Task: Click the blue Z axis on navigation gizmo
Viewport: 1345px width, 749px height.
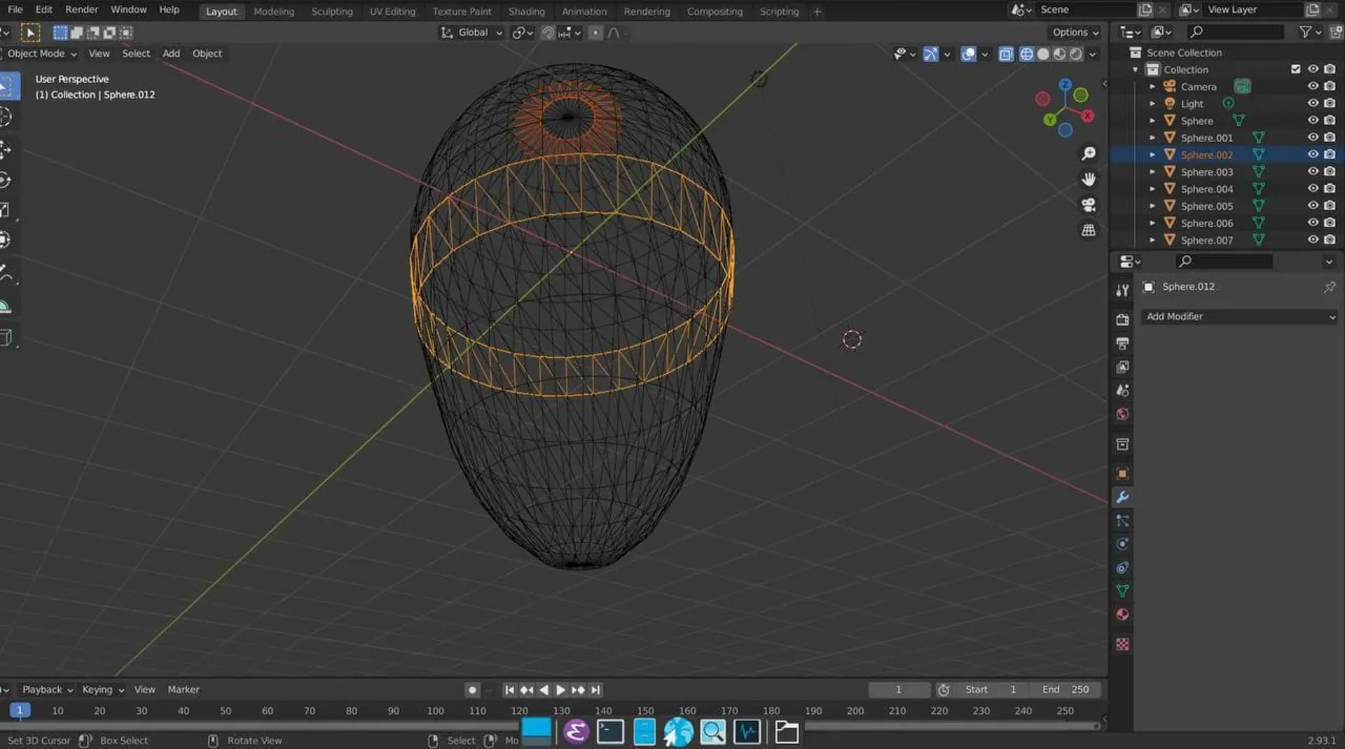Action: [1065, 85]
